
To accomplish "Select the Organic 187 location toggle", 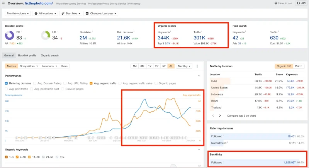I will (284, 66).
